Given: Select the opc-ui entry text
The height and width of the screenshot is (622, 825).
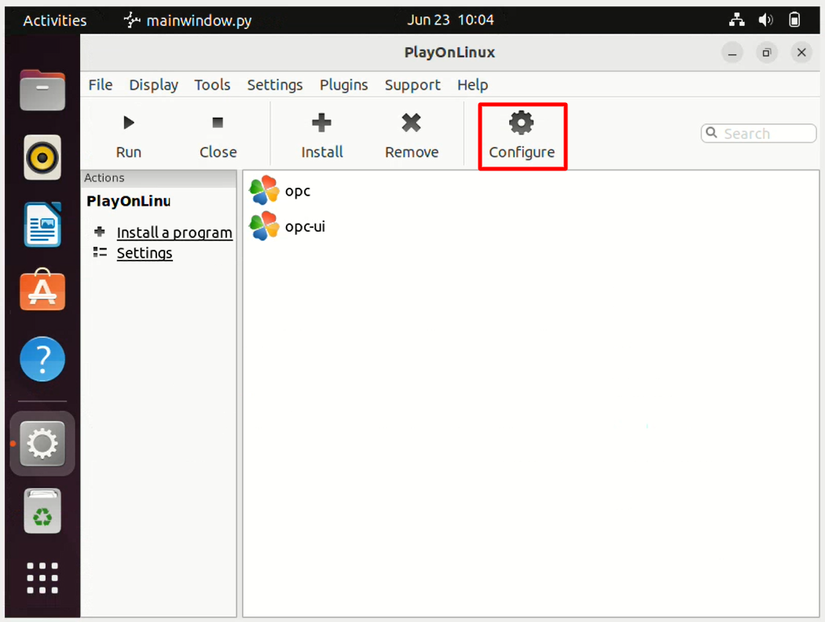Looking at the screenshot, I should 305,227.
